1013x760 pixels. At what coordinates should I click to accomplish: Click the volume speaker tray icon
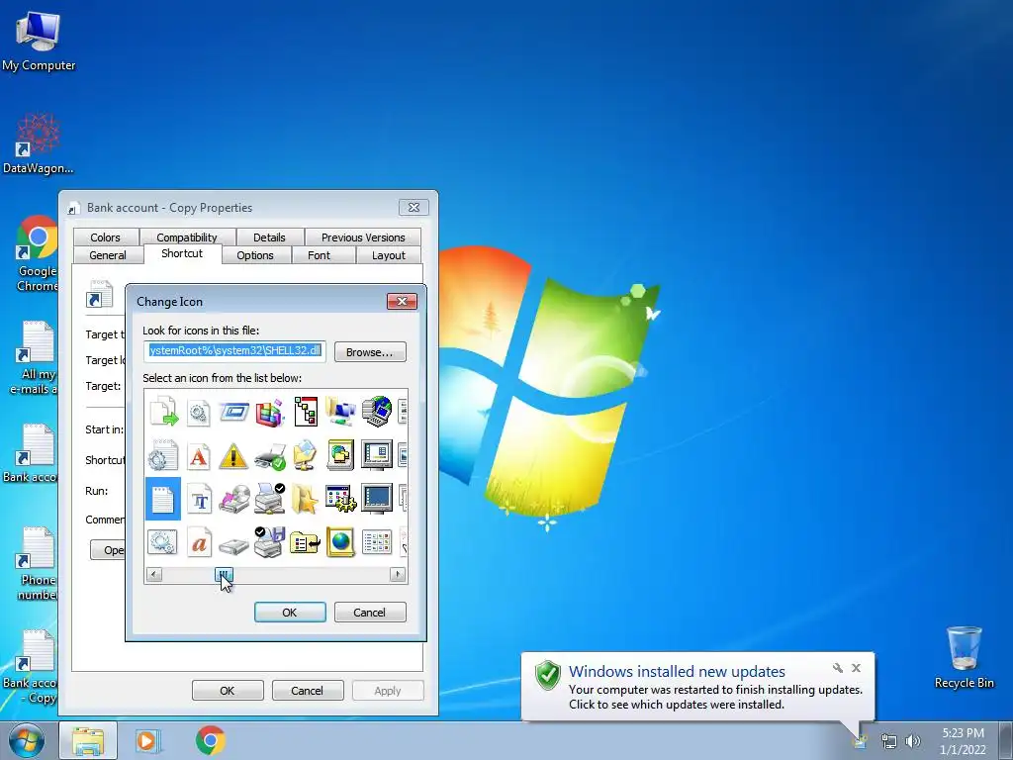coord(913,741)
